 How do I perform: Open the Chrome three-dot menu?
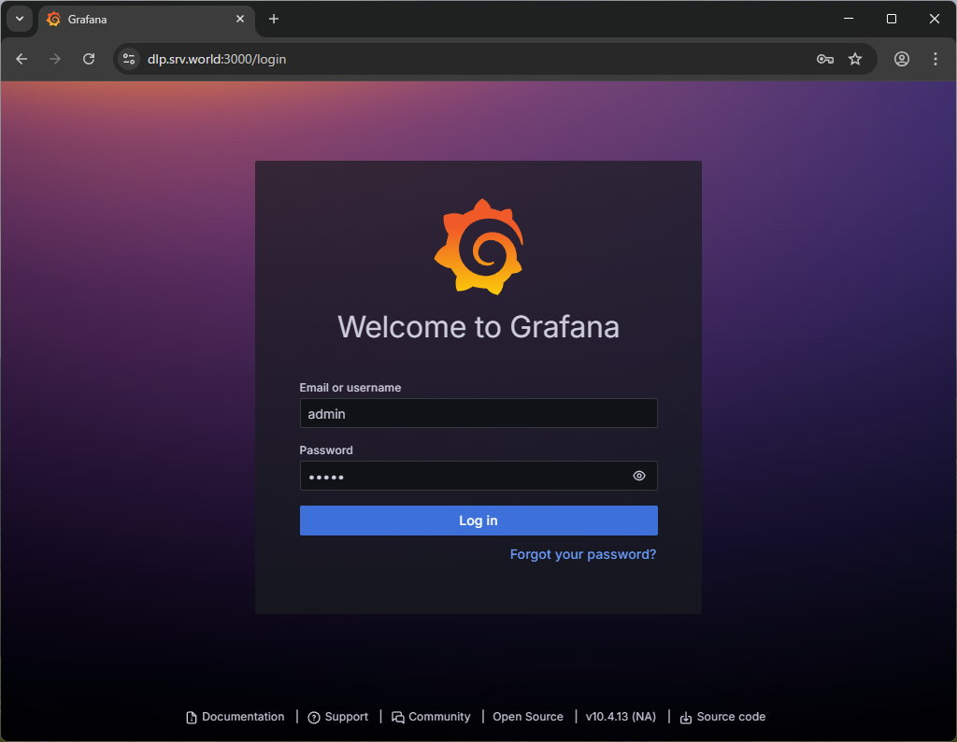click(936, 59)
